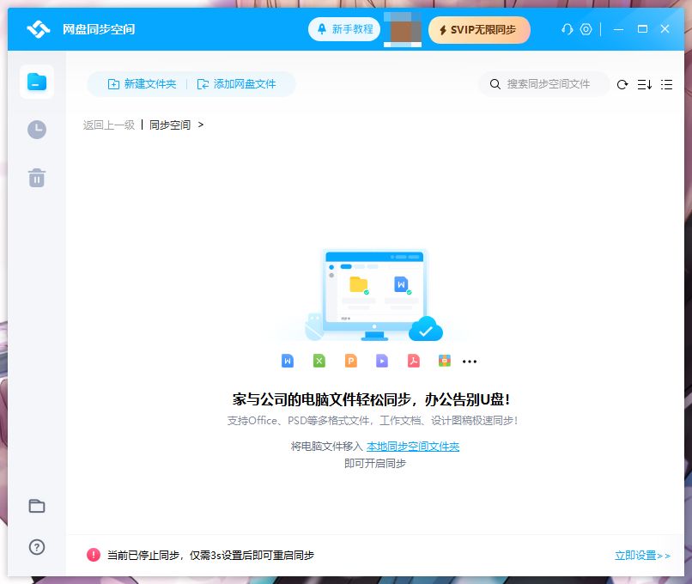Select the blue files panel in sidebar
692x584 pixels.
pyautogui.click(x=36, y=82)
